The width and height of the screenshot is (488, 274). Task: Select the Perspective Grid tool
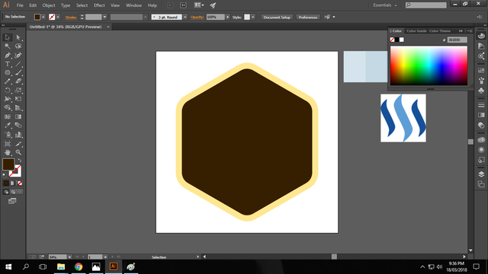point(18,108)
